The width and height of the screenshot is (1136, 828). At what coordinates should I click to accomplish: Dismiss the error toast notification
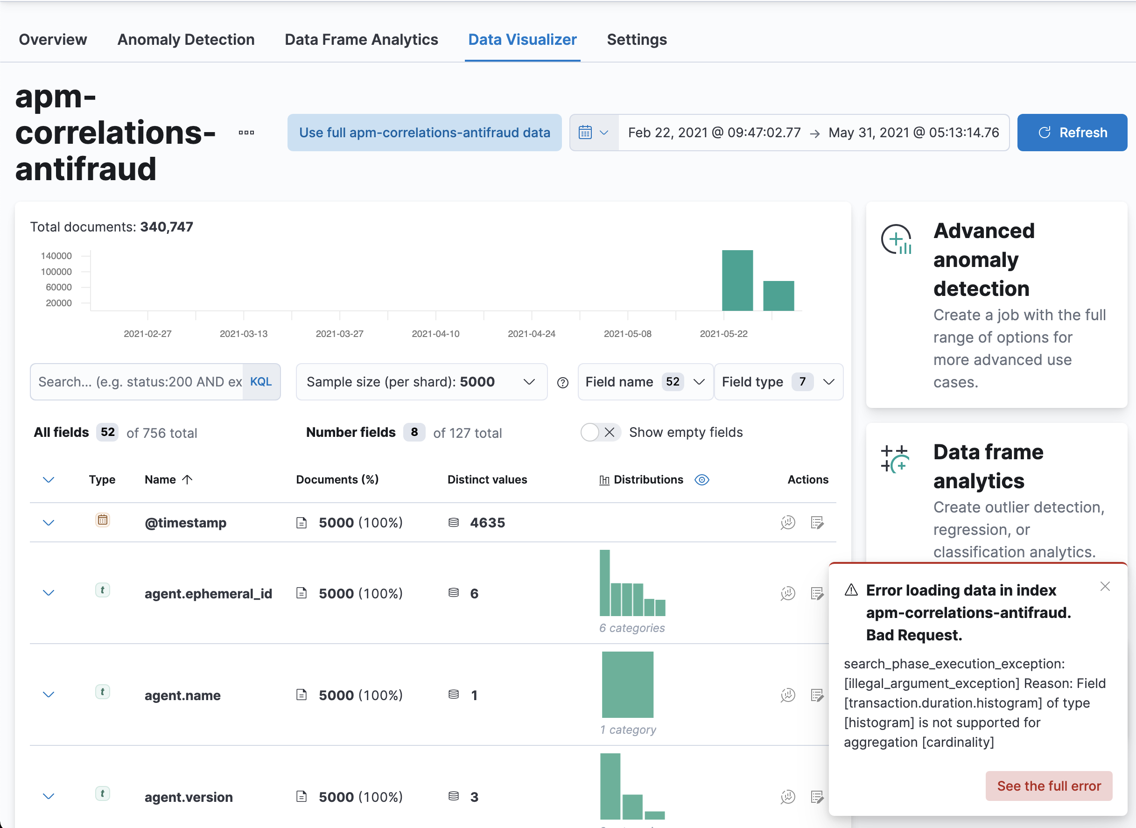1105,586
